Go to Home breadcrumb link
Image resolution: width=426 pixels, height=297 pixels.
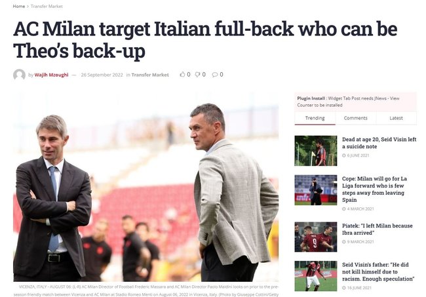pyautogui.click(x=19, y=7)
